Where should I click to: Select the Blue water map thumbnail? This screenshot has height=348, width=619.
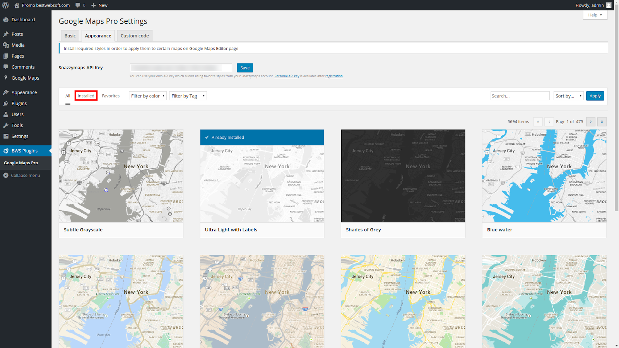point(544,176)
